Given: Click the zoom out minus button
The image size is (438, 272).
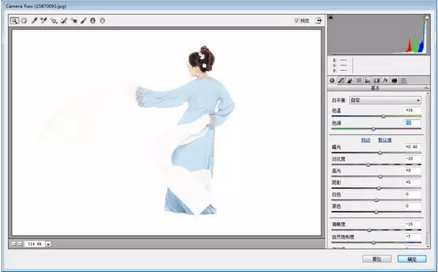Looking at the screenshot, I should (x=14, y=244).
